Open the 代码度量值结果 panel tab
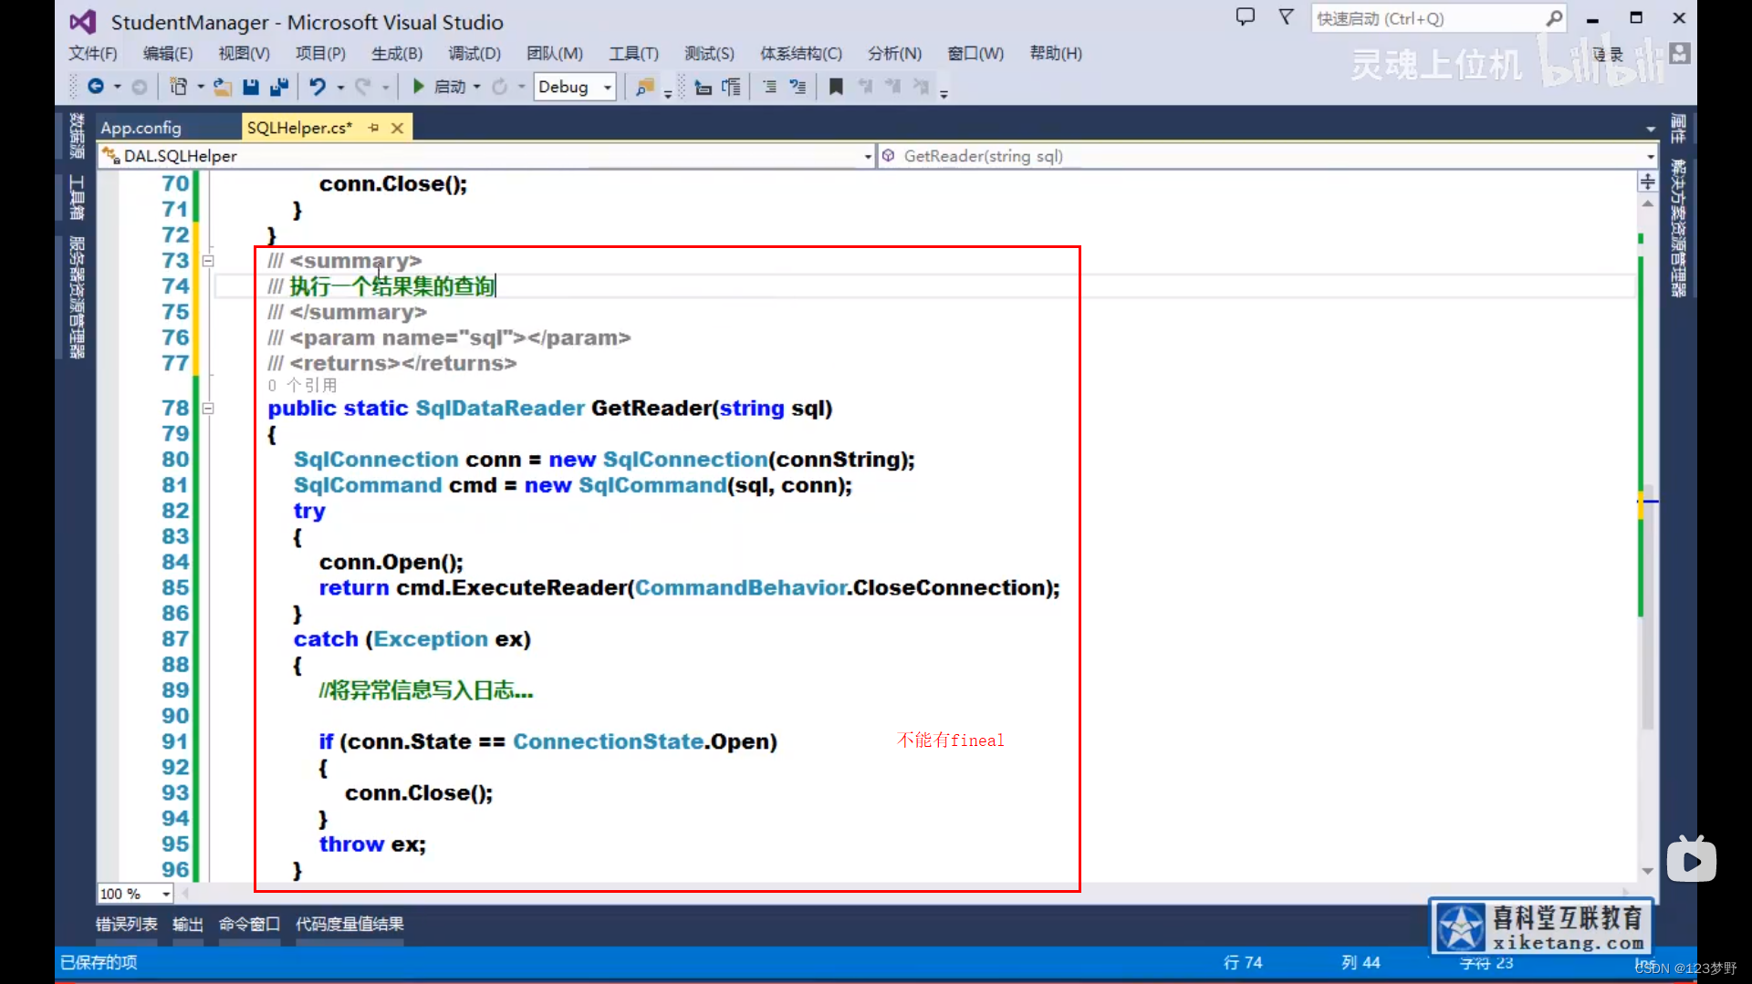The height and width of the screenshot is (984, 1752). pyautogui.click(x=349, y=924)
